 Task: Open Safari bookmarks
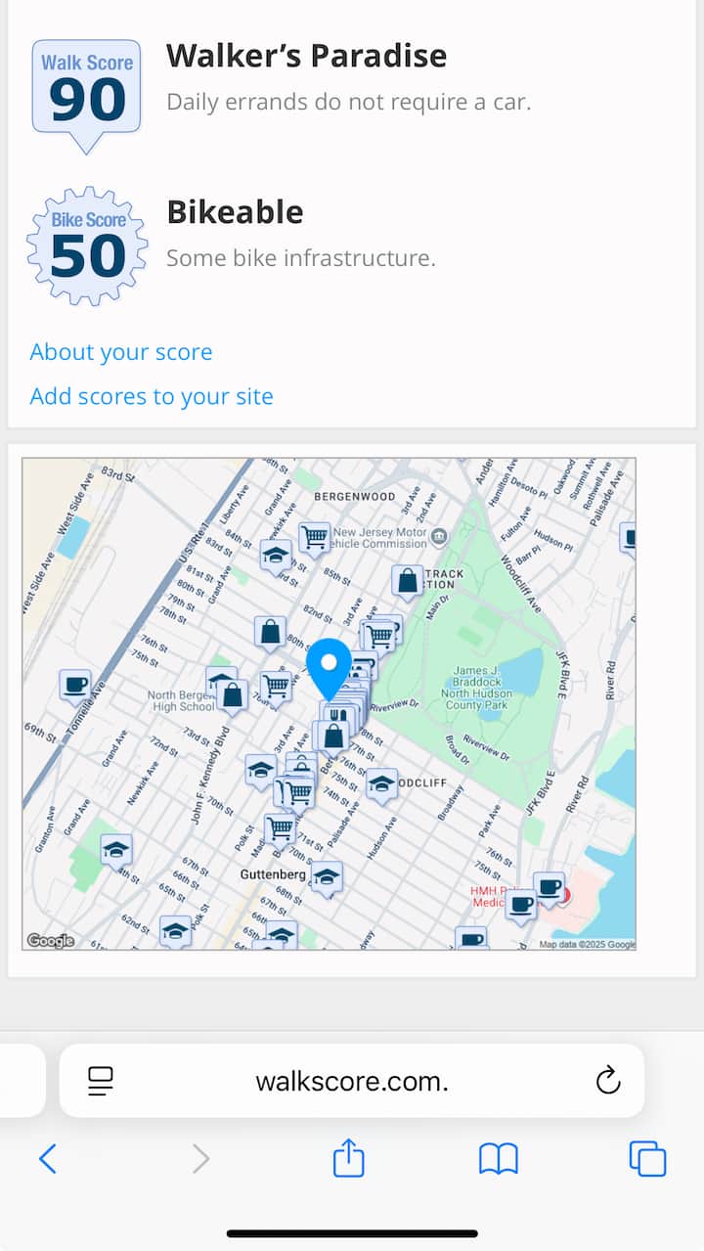[498, 1160]
